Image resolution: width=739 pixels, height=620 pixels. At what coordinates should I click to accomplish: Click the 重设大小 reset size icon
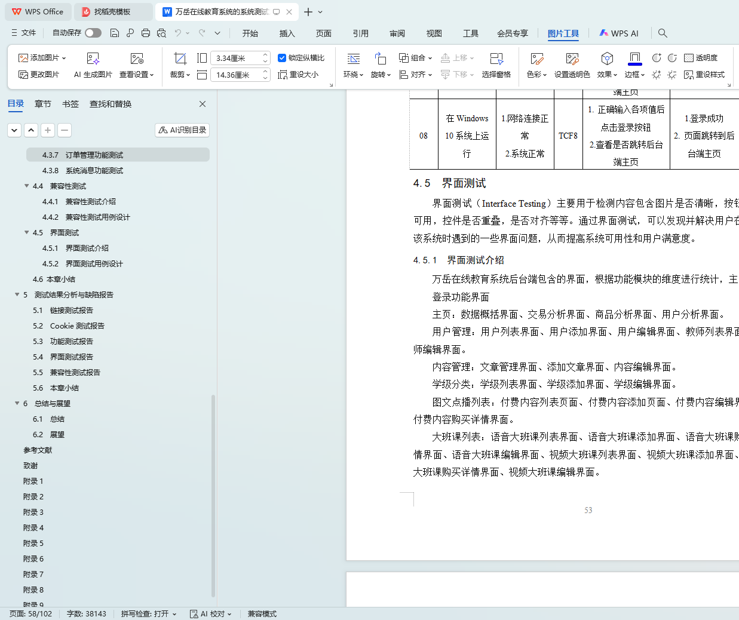(x=283, y=75)
